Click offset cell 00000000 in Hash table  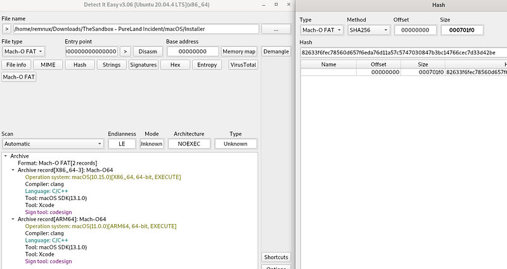tap(378, 72)
